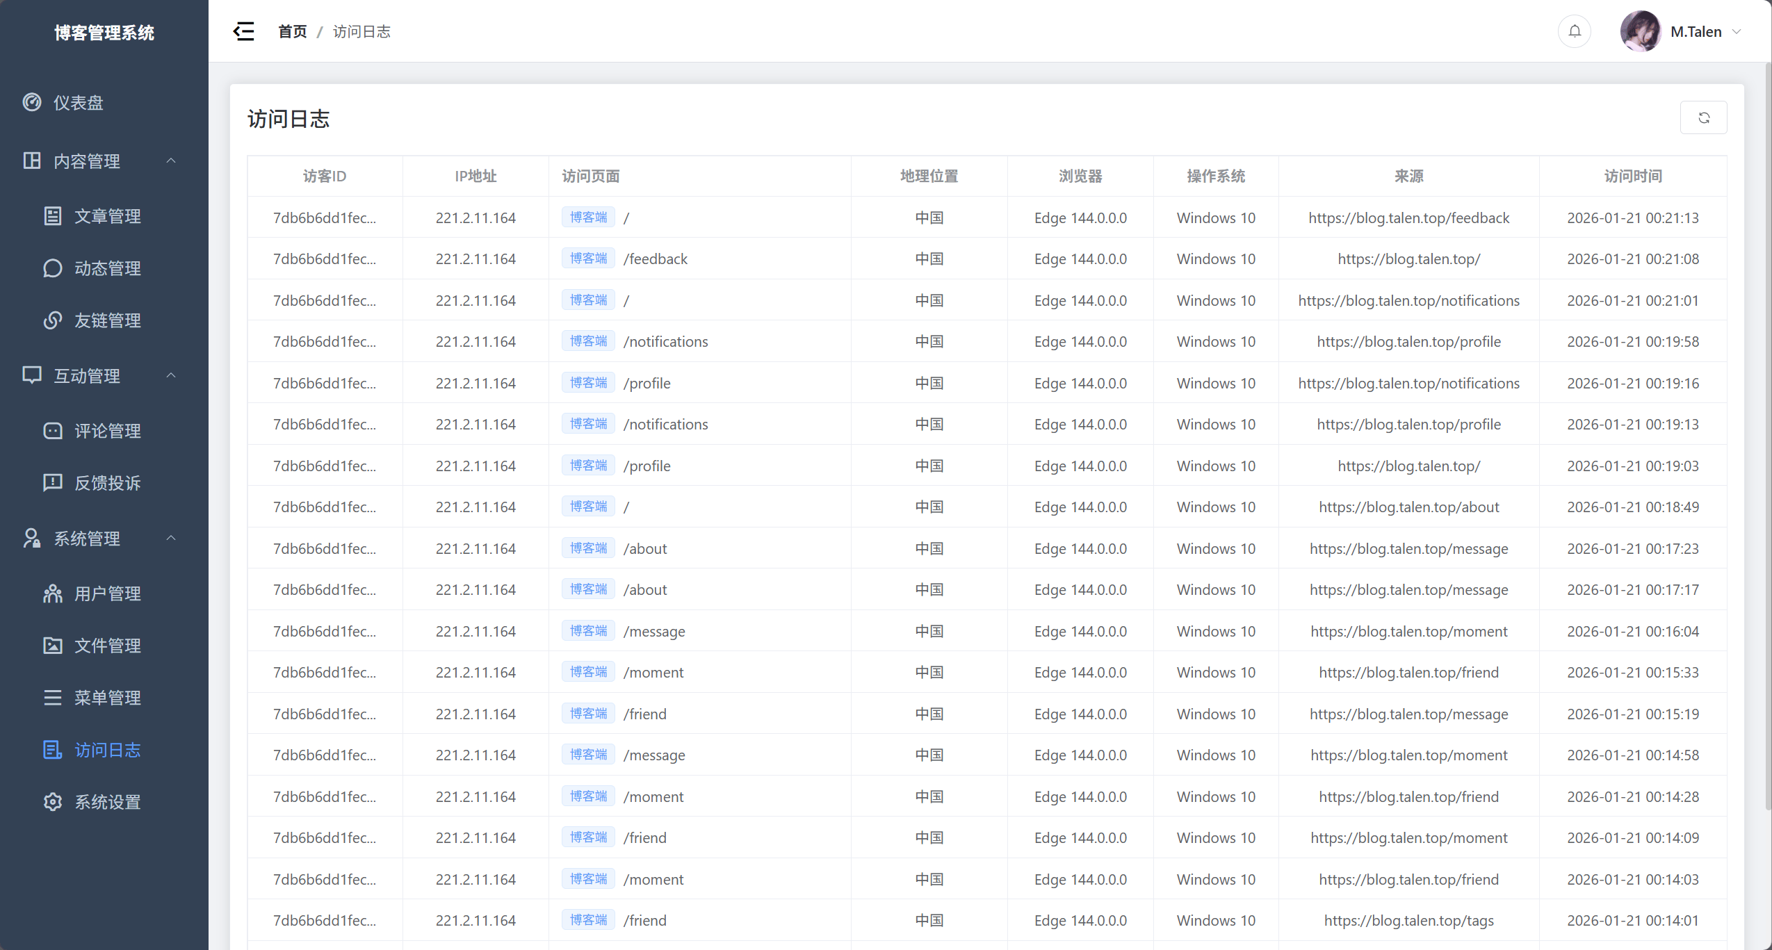Select 用户管理 in the sidebar
The image size is (1772, 950).
point(106,593)
